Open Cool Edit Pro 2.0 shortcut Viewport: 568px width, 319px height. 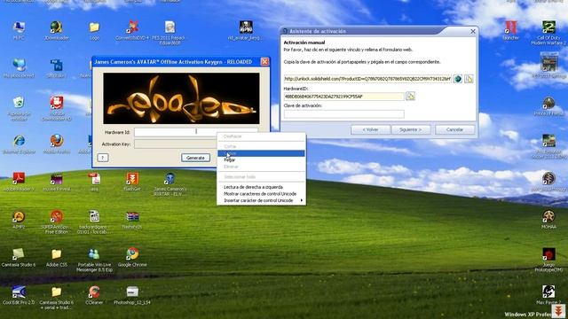(19, 295)
